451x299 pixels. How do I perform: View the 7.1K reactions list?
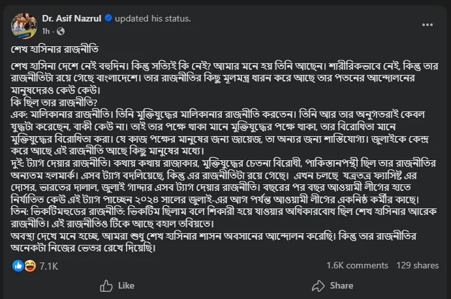pyautogui.click(x=48, y=266)
